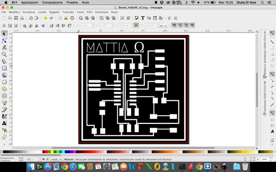This screenshot has width=276, height=172.
Task: Open Allinea e distribuisci panel tab
Action: coord(265,55)
